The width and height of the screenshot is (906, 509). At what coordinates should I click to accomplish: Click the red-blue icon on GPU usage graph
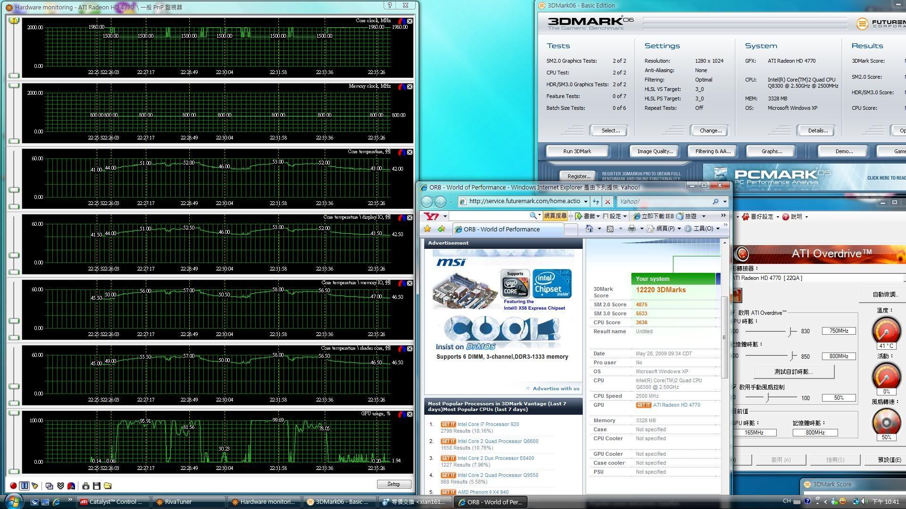click(x=402, y=414)
